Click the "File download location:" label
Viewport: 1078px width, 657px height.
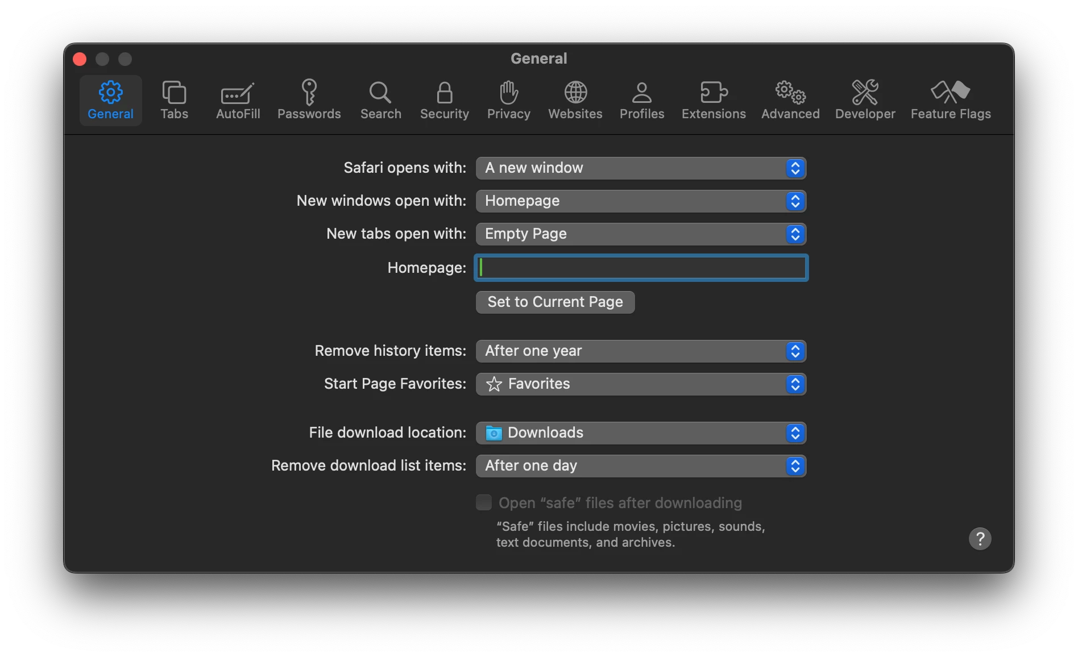(387, 433)
